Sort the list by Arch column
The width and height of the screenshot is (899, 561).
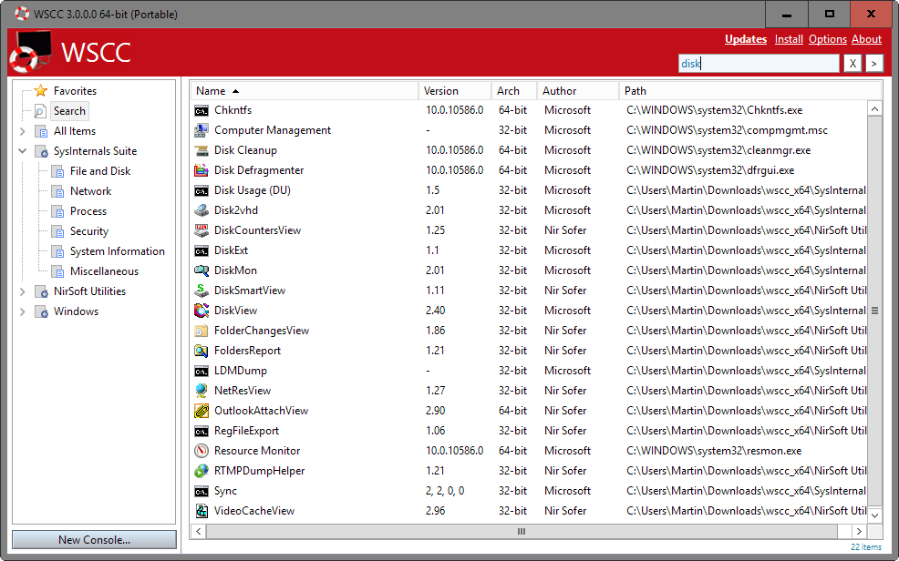[x=514, y=91]
